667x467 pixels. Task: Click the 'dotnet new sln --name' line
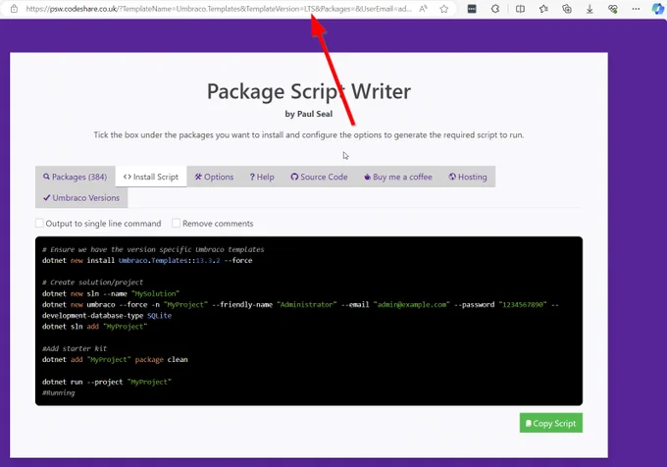point(111,293)
